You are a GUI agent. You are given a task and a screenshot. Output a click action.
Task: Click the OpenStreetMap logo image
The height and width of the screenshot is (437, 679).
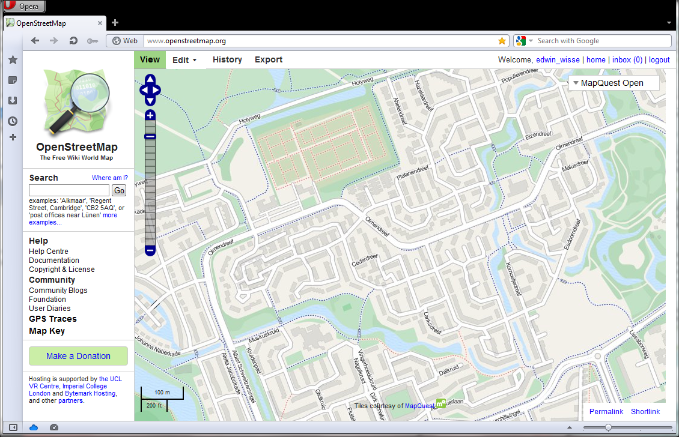pyautogui.click(x=77, y=102)
